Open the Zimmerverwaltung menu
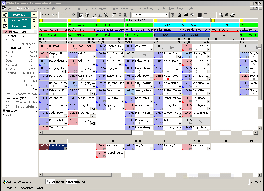Image resolution: width=264 pixels, height=191 pixels. (142, 8)
